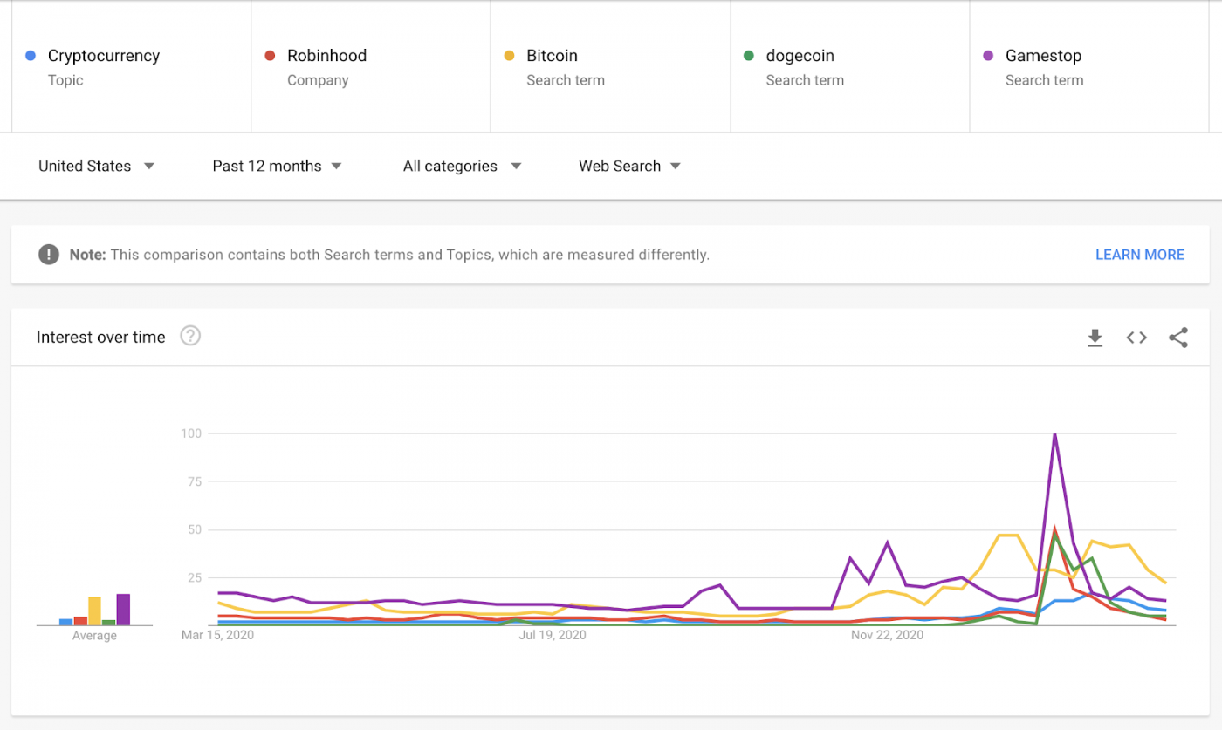Viewport: 1222px width, 730px height.
Task: Click the LEARN MORE link
Action: pyautogui.click(x=1140, y=254)
